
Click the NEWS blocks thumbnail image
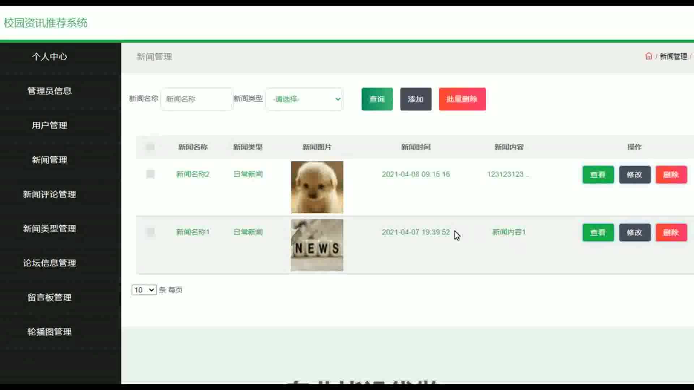click(x=317, y=245)
